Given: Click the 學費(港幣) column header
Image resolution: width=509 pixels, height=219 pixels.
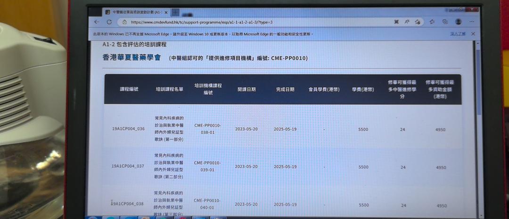Looking at the screenshot, I should pos(363,89).
